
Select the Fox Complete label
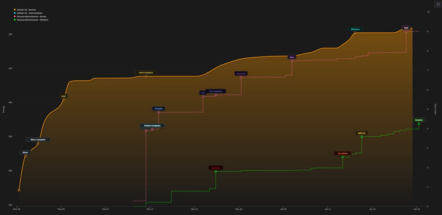[216, 91]
